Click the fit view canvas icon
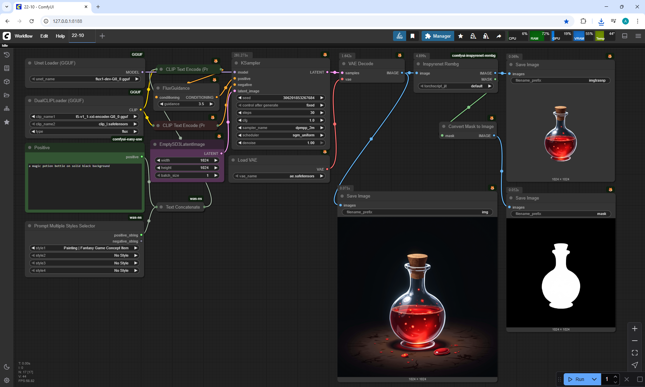 pyautogui.click(x=635, y=353)
